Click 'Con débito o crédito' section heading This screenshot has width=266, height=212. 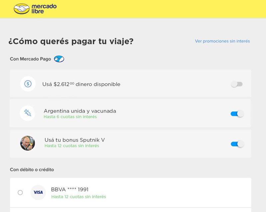tap(32, 170)
